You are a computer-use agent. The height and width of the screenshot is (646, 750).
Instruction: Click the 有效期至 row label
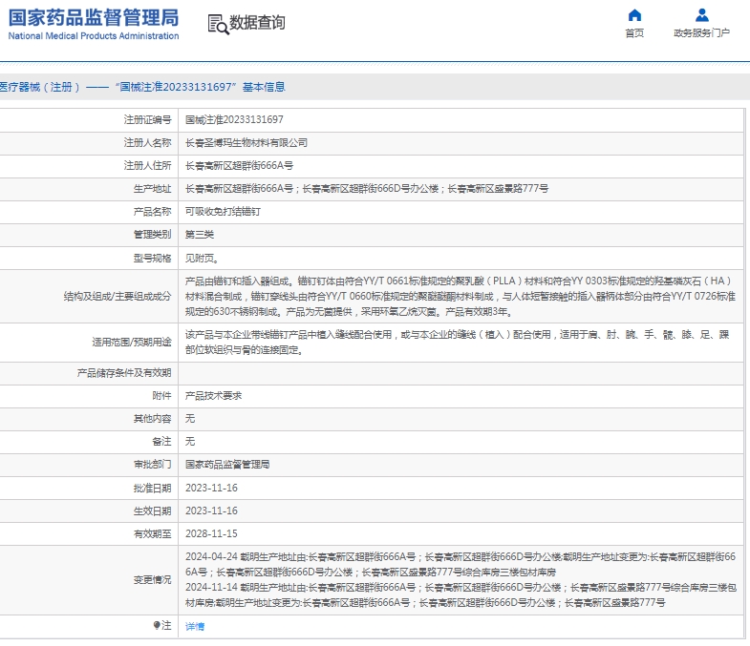[x=152, y=533]
